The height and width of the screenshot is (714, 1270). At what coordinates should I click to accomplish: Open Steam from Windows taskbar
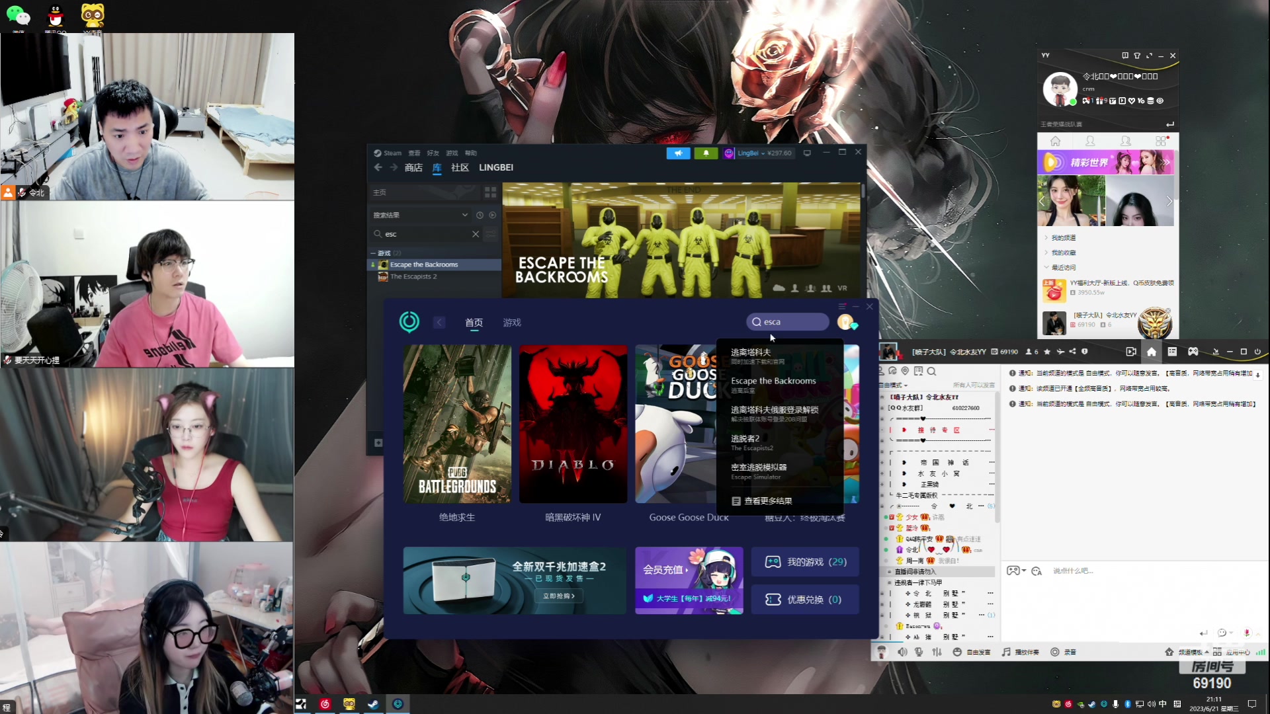[373, 704]
